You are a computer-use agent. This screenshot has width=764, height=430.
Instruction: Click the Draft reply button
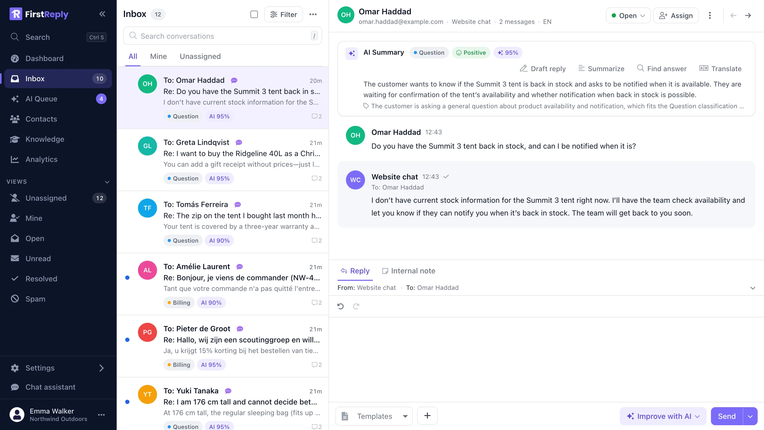click(543, 68)
